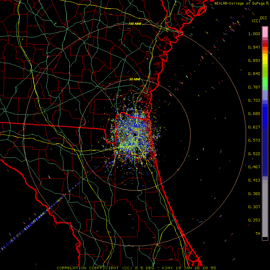Screen dimensions: 270x270
Task: Click the 0.520 scale value
Action: (254, 154)
